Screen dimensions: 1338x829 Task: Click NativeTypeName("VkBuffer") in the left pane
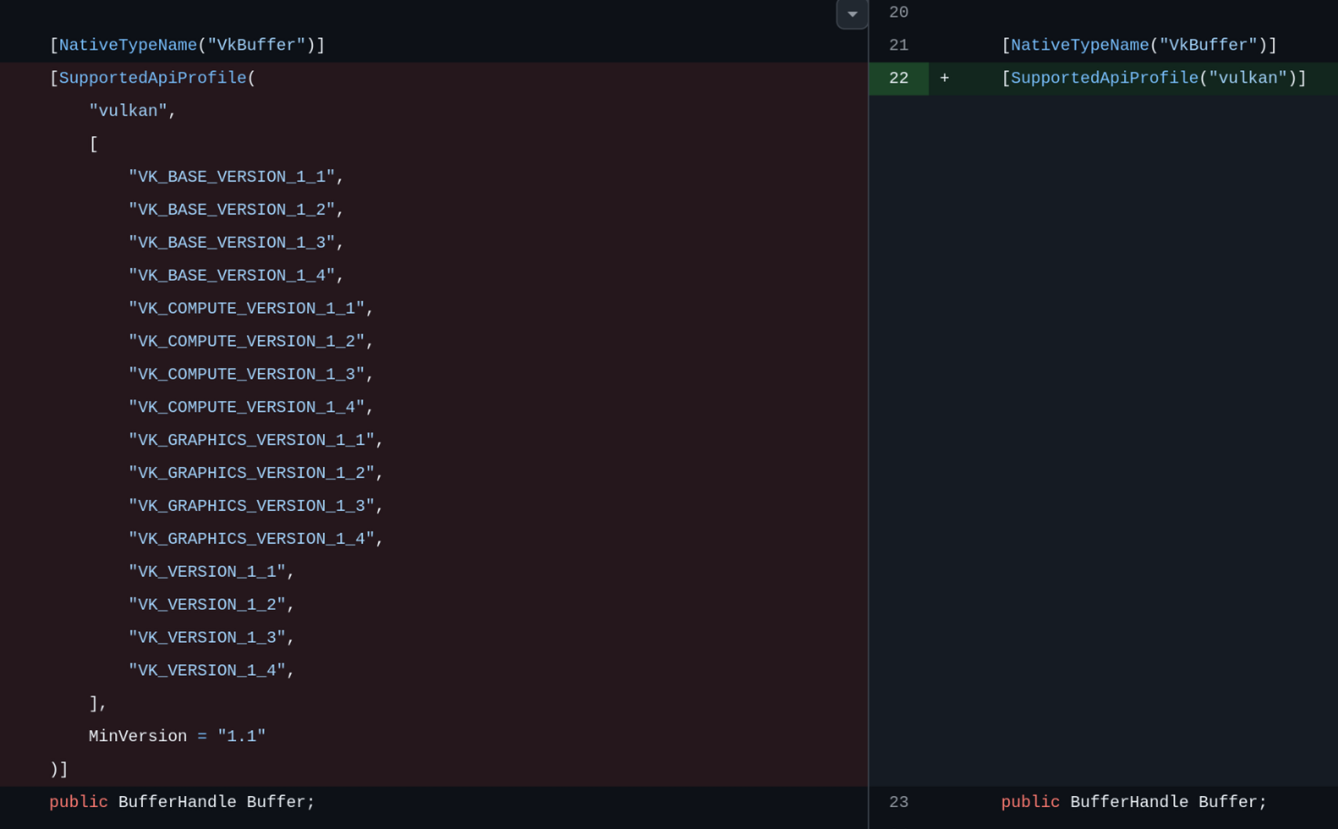point(187,45)
